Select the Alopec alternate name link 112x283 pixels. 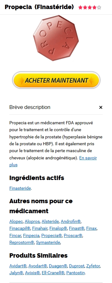coord(16,221)
